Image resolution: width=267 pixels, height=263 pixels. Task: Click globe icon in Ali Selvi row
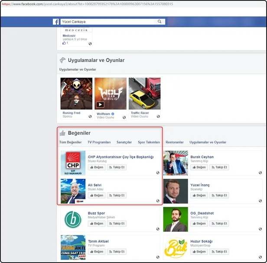click(x=158, y=201)
